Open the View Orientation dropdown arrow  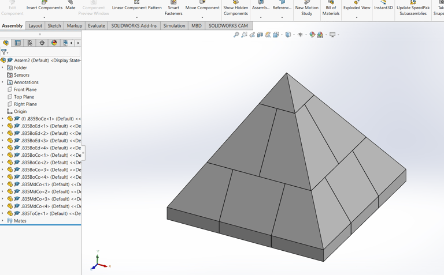[282, 35]
